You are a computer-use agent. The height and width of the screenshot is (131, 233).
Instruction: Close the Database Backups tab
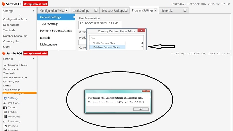(126, 11)
